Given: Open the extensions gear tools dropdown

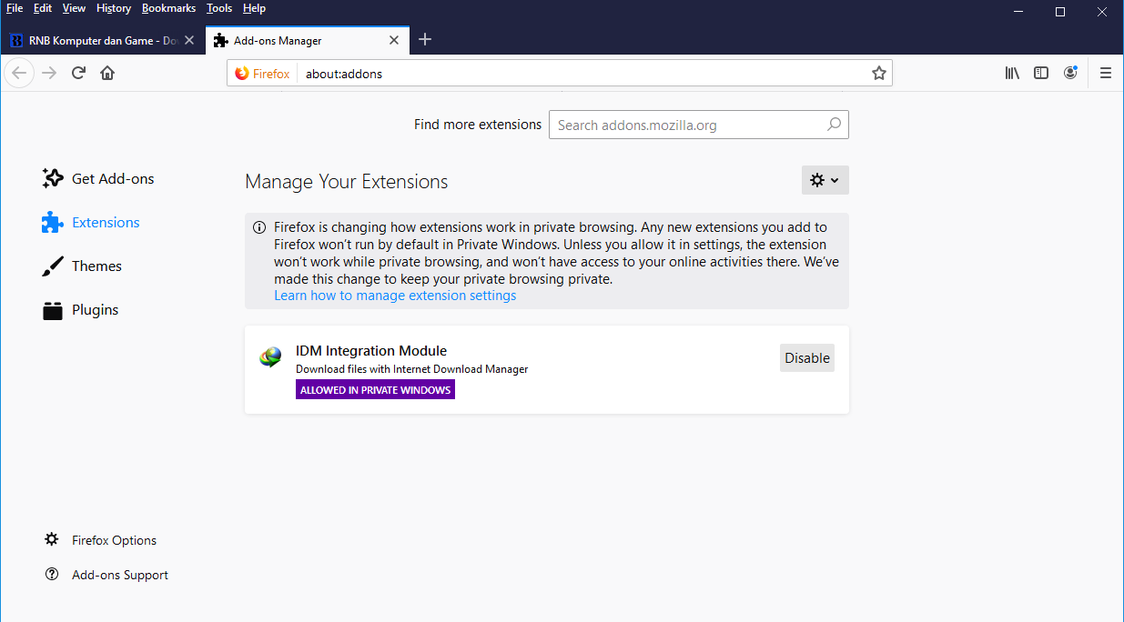Looking at the screenshot, I should 825,180.
